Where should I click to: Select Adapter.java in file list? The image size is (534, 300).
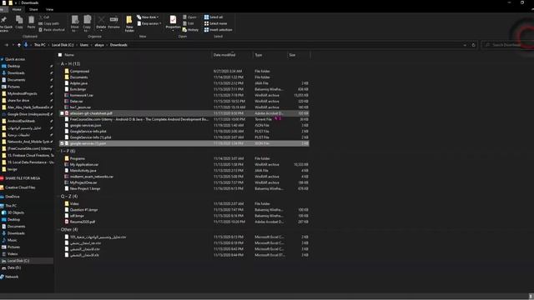78,83
